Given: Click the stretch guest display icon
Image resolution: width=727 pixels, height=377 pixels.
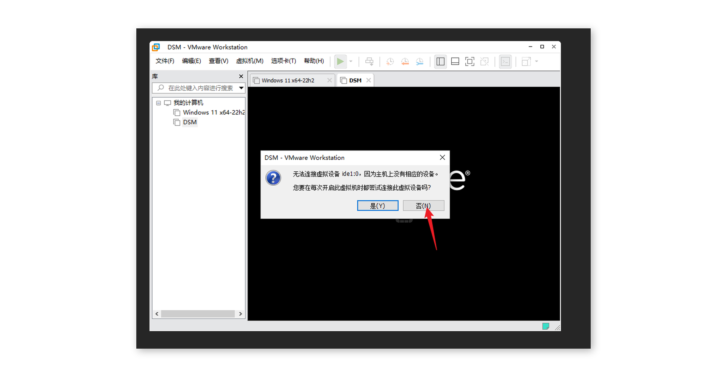Looking at the screenshot, I should pyautogui.click(x=526, y=61).
